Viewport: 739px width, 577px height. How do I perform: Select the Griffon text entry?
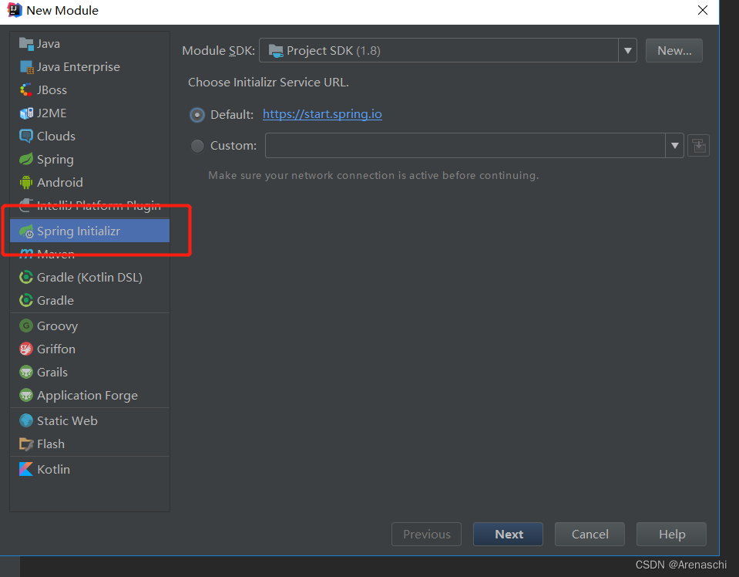pyautogui.click(x=56, y=349)
